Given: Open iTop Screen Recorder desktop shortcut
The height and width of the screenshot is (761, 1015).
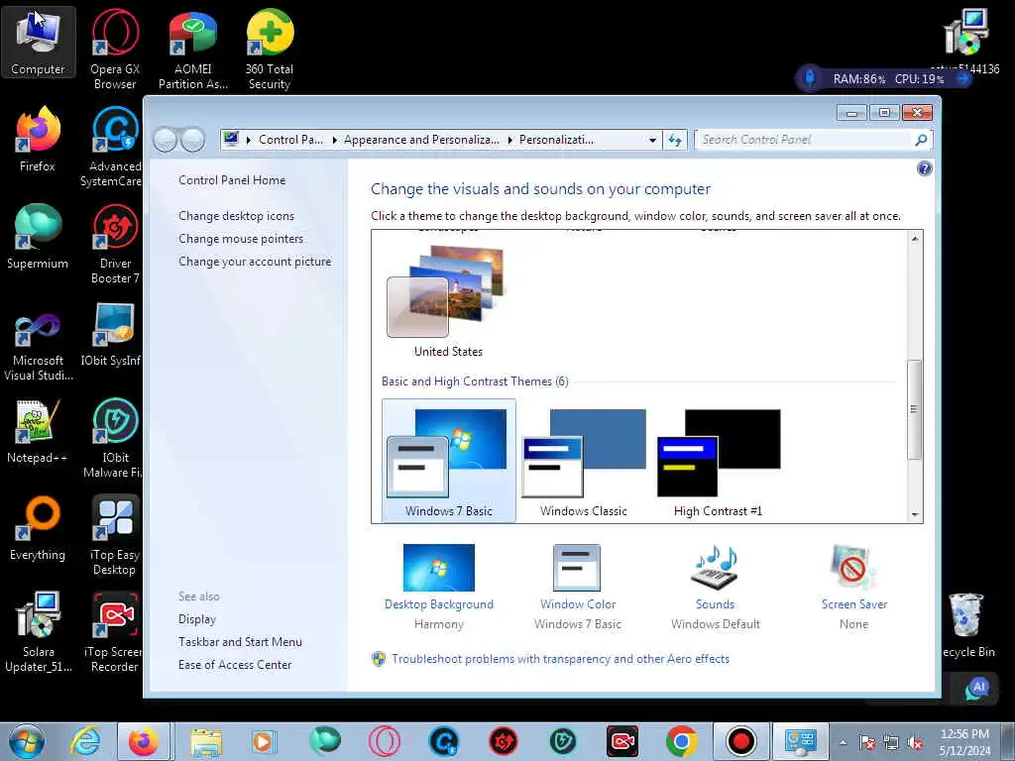Looking at the screenshot, I should tap(115, 631).
